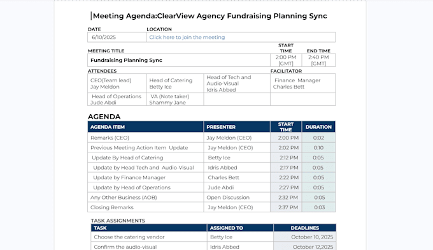This screenshot has width=433, height=250.
Task: Click the 2:40 PM [GMT] end time cell
Action: pyautogui.click(x=318, y=61)
